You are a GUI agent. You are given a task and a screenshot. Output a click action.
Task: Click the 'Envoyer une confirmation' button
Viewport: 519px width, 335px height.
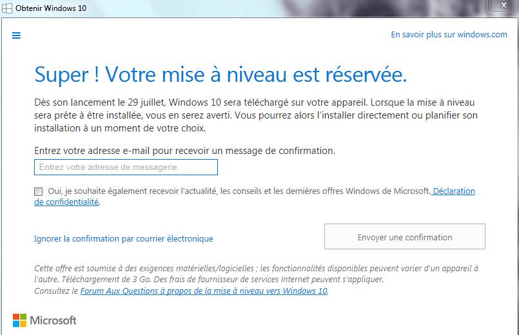click(x=404, y=236)
